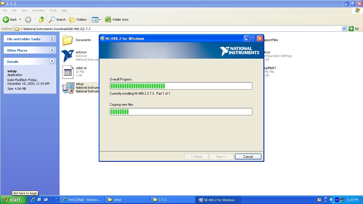363x204 pixels.
Task: Click the National Instruments logo in installer
Action: [x=240, y=51]
